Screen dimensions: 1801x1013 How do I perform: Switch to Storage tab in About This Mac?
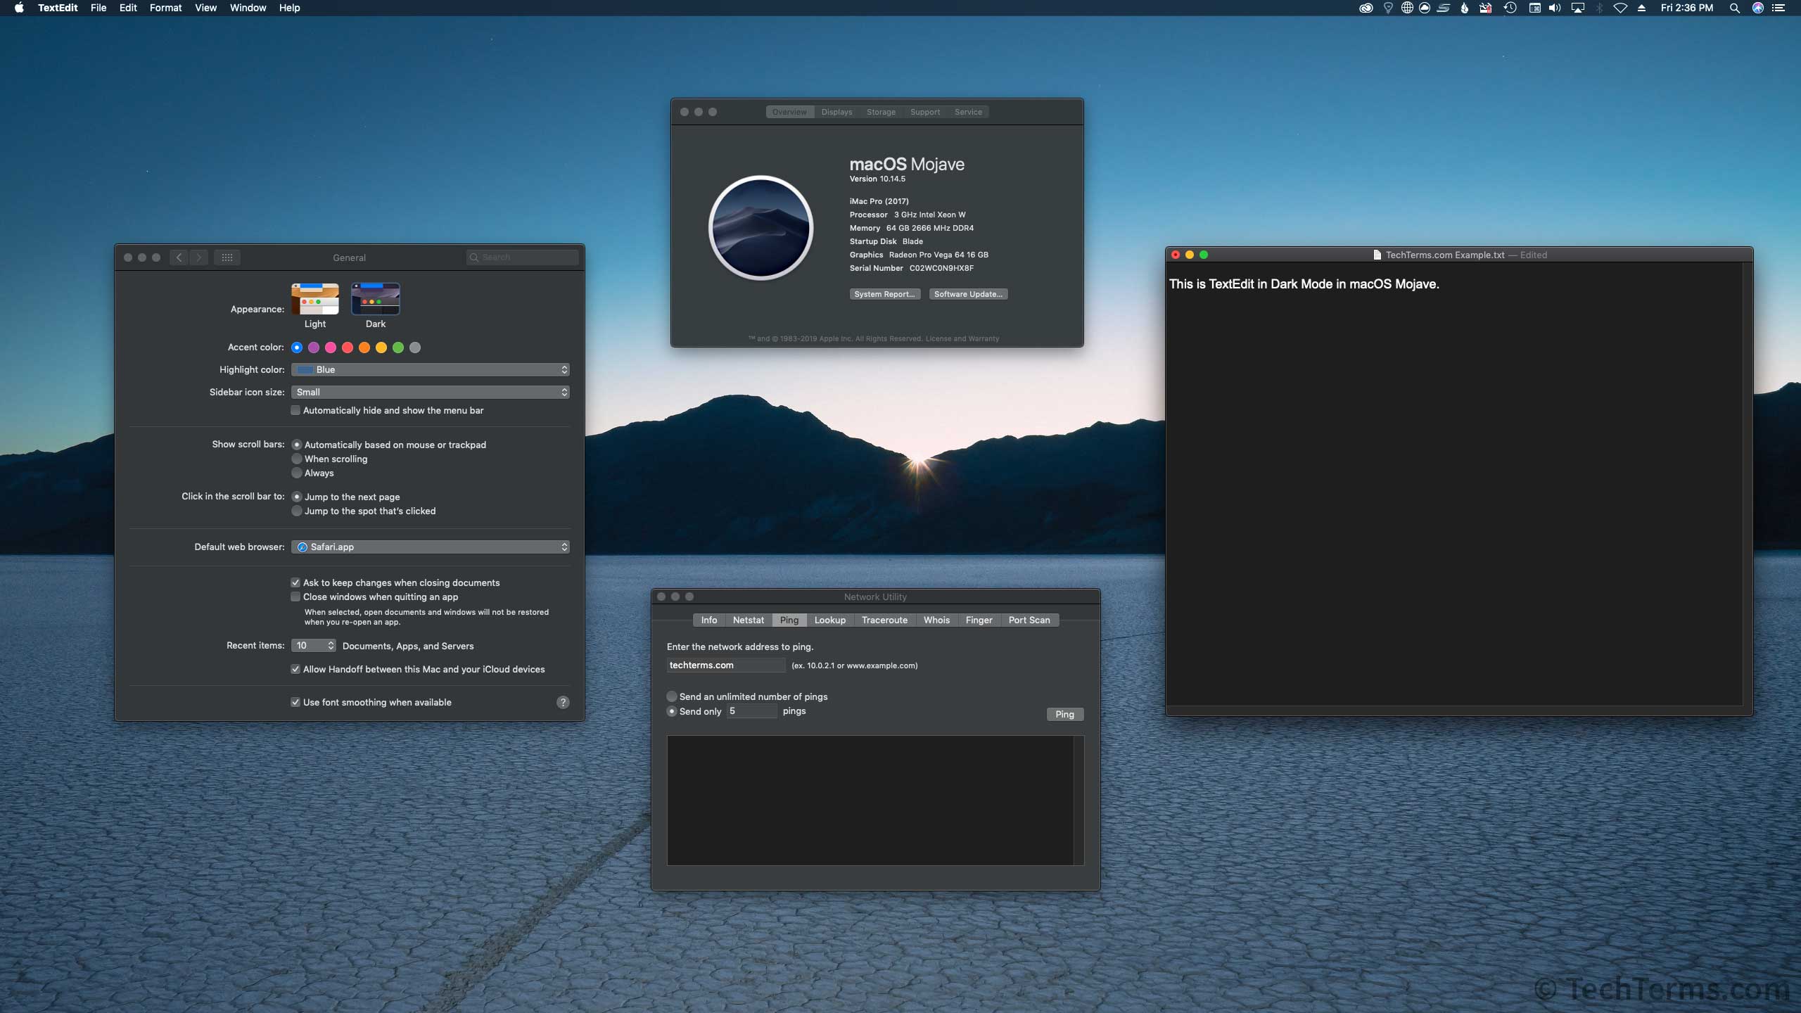pyautogui.click(x=881, y=112)
